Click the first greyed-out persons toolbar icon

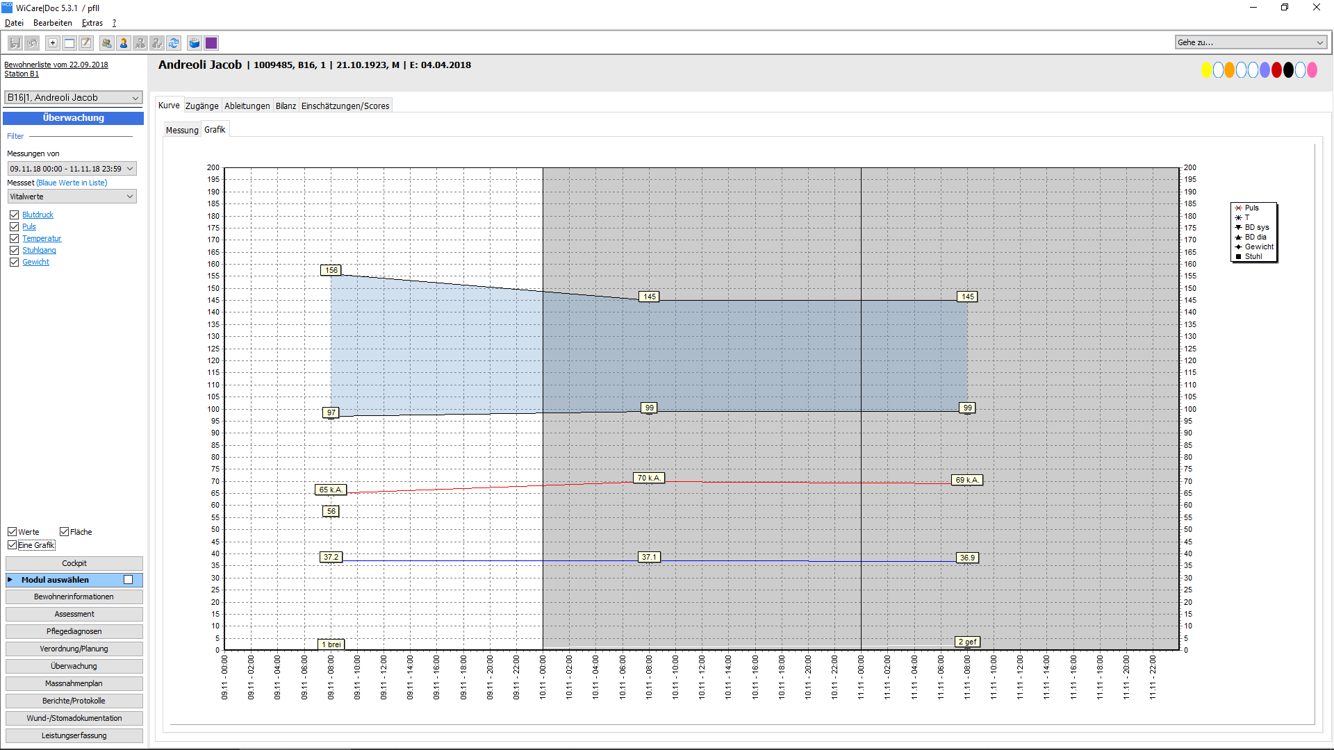[140, 43]
